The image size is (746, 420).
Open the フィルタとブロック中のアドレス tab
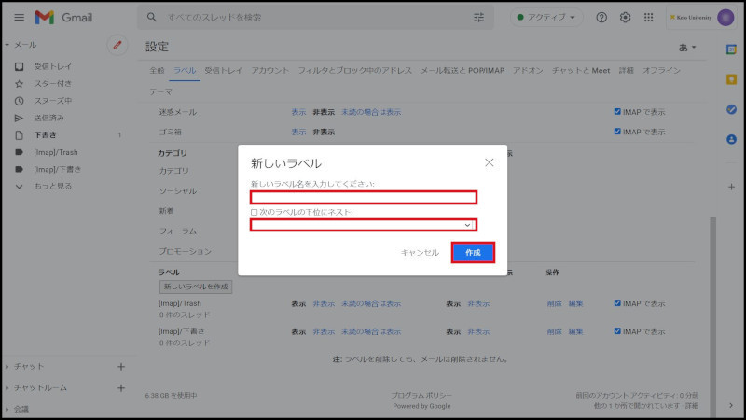(355, 71)
